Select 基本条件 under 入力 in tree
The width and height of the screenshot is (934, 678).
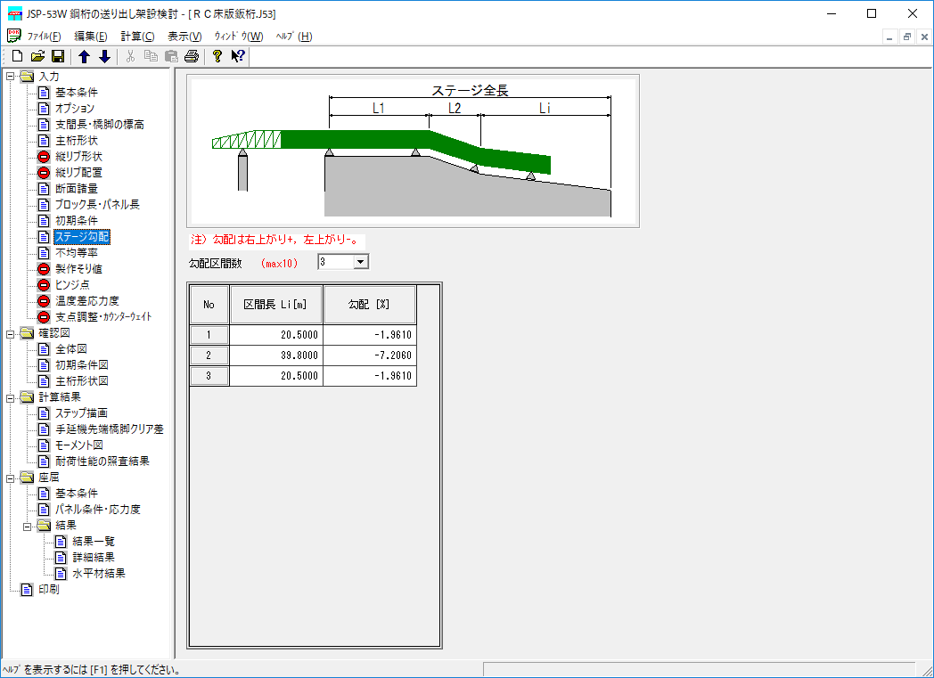[x=76, y=93]
